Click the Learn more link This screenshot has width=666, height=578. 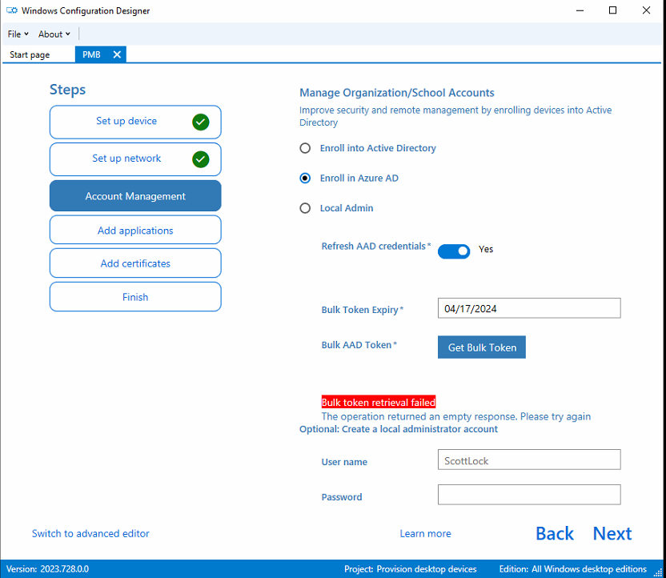click(x=425, y=533)
